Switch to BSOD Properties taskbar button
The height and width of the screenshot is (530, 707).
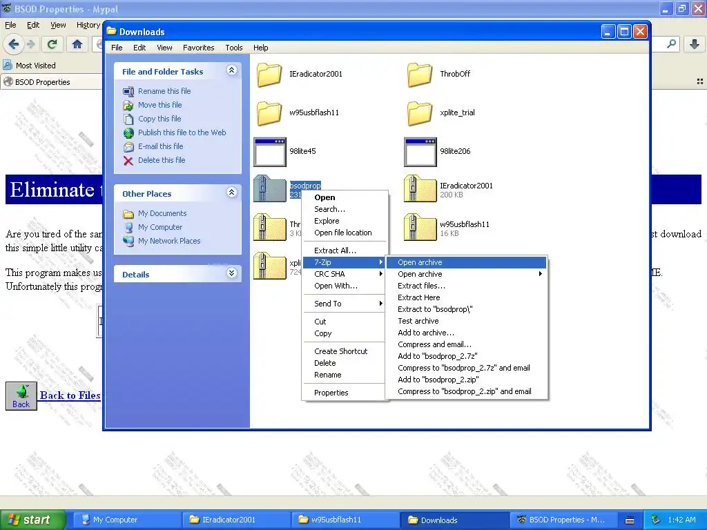(x=563, y=520)
